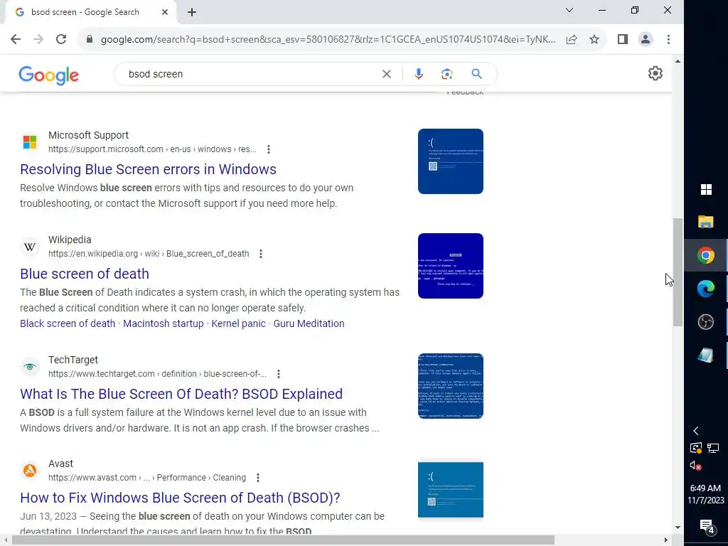Open the Avast result thumbnail
The width and height of the screenshot is (728, 546).
click(450, 489)
